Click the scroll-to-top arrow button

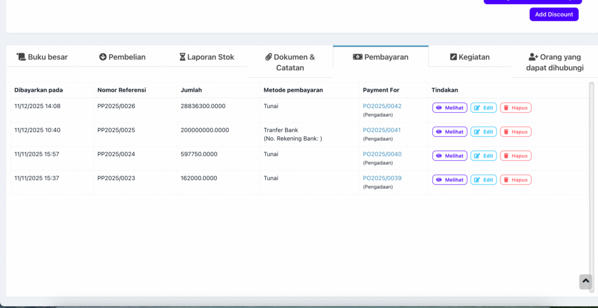(x=585, y=282)
